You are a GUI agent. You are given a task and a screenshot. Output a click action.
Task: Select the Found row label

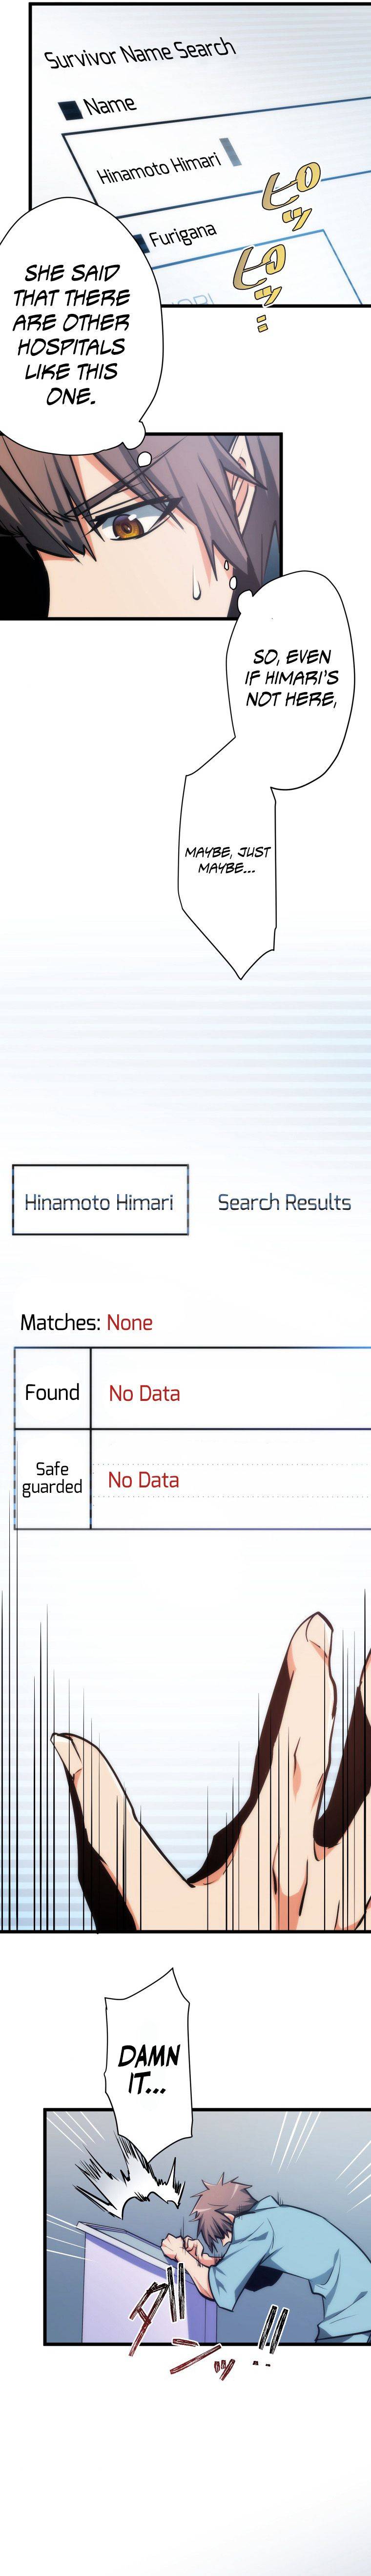coord(52,1392)
